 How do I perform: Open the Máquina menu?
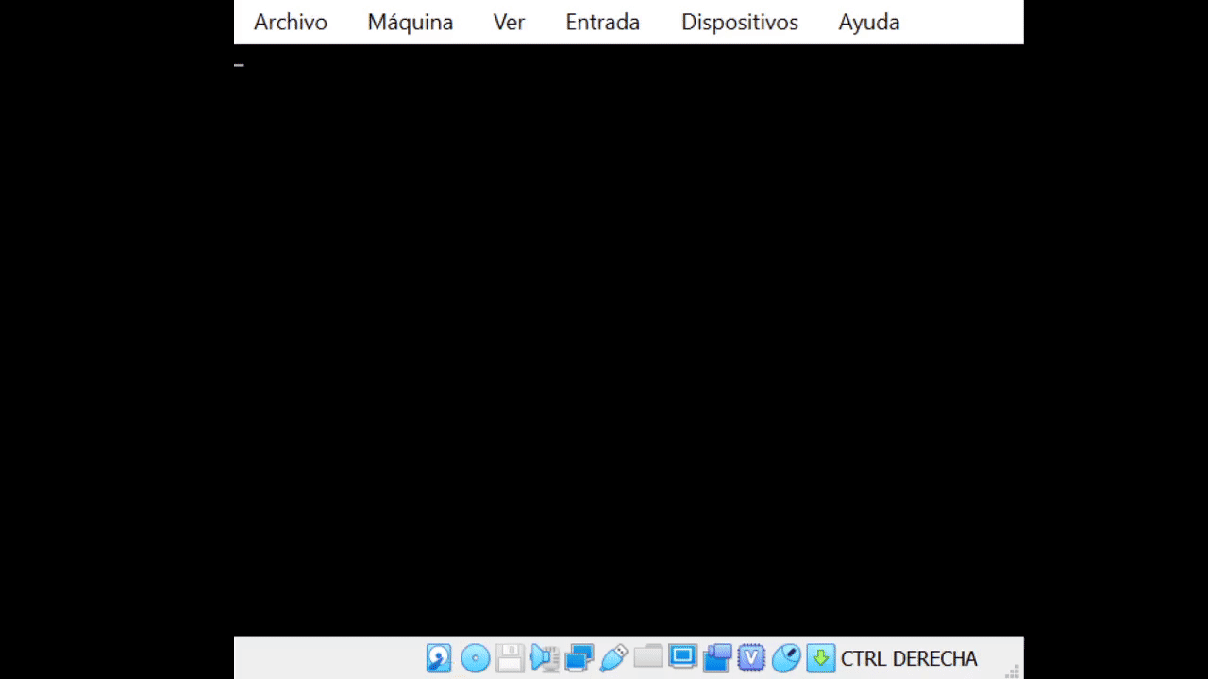410,23
